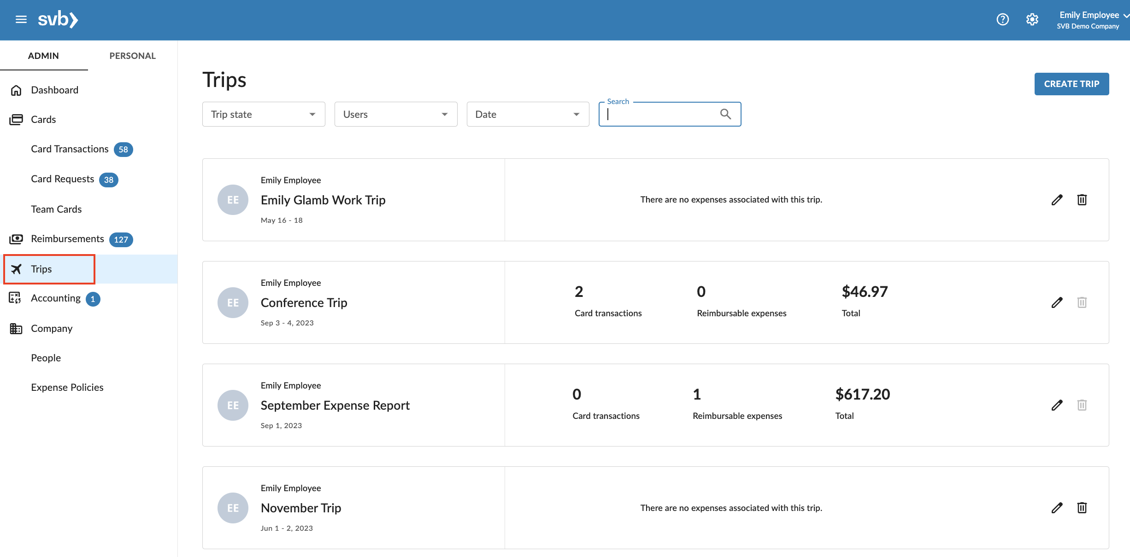This screenshot has width=1130, height=557.
Task: Click the Dashboard home icon
Action: click(x=16, y=90)
